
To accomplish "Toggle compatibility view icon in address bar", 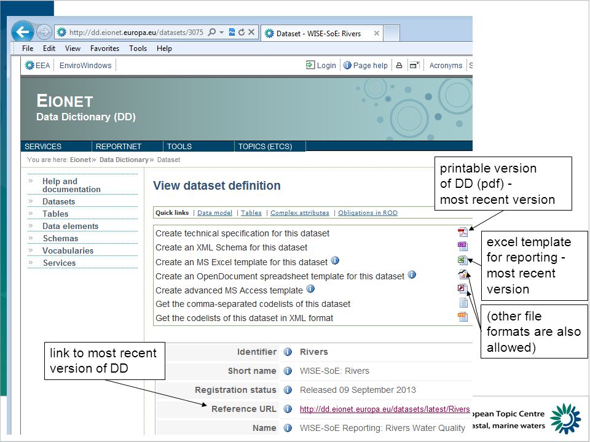I will (232, 33).
